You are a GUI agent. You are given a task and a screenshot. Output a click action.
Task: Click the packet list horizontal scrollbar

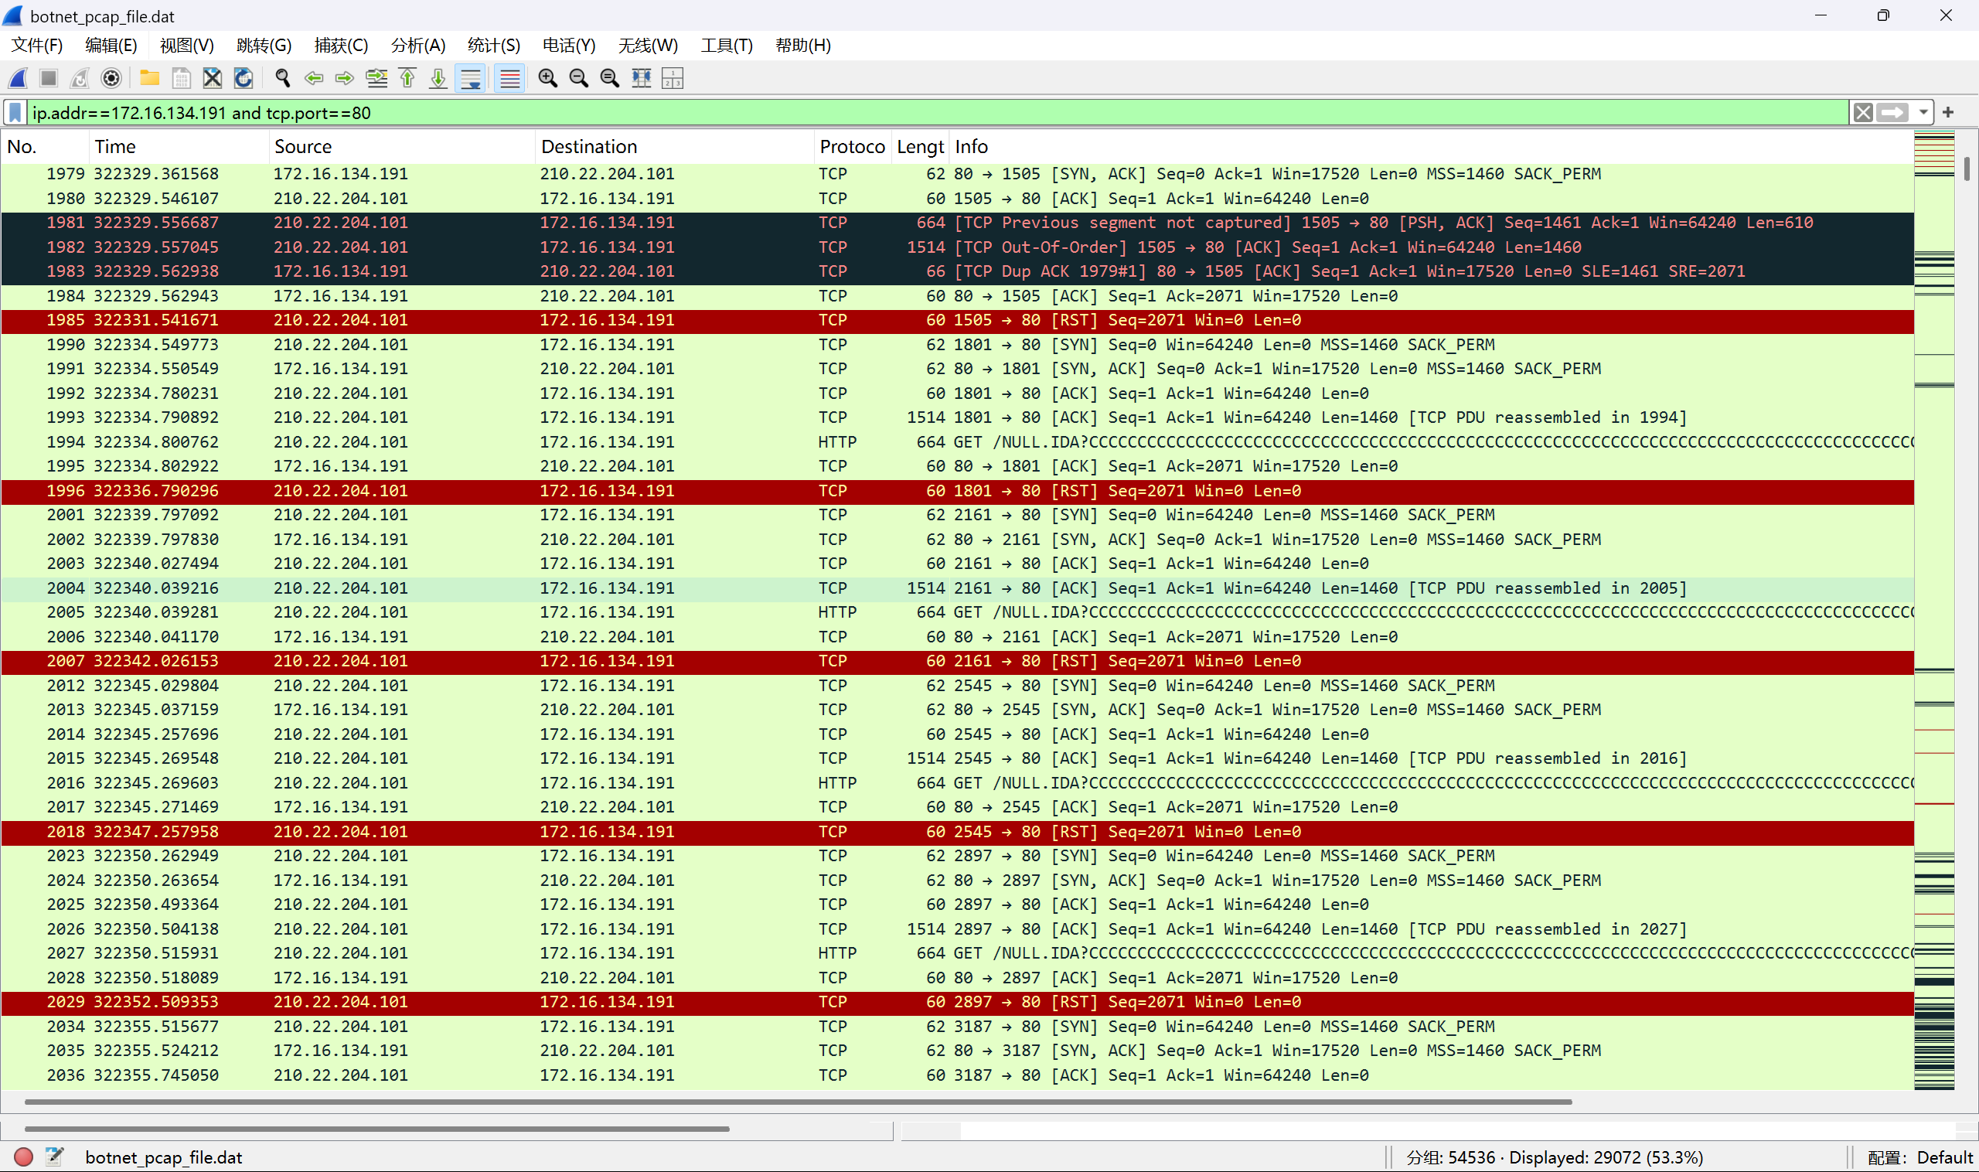click(798, 1102)
